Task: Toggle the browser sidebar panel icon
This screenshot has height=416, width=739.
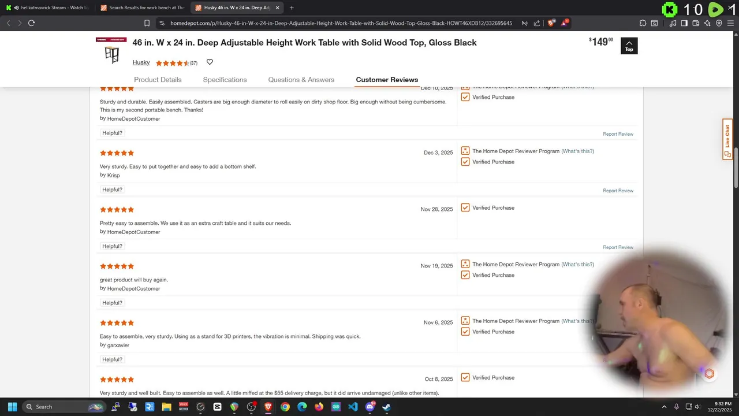Action: point(684,23)
